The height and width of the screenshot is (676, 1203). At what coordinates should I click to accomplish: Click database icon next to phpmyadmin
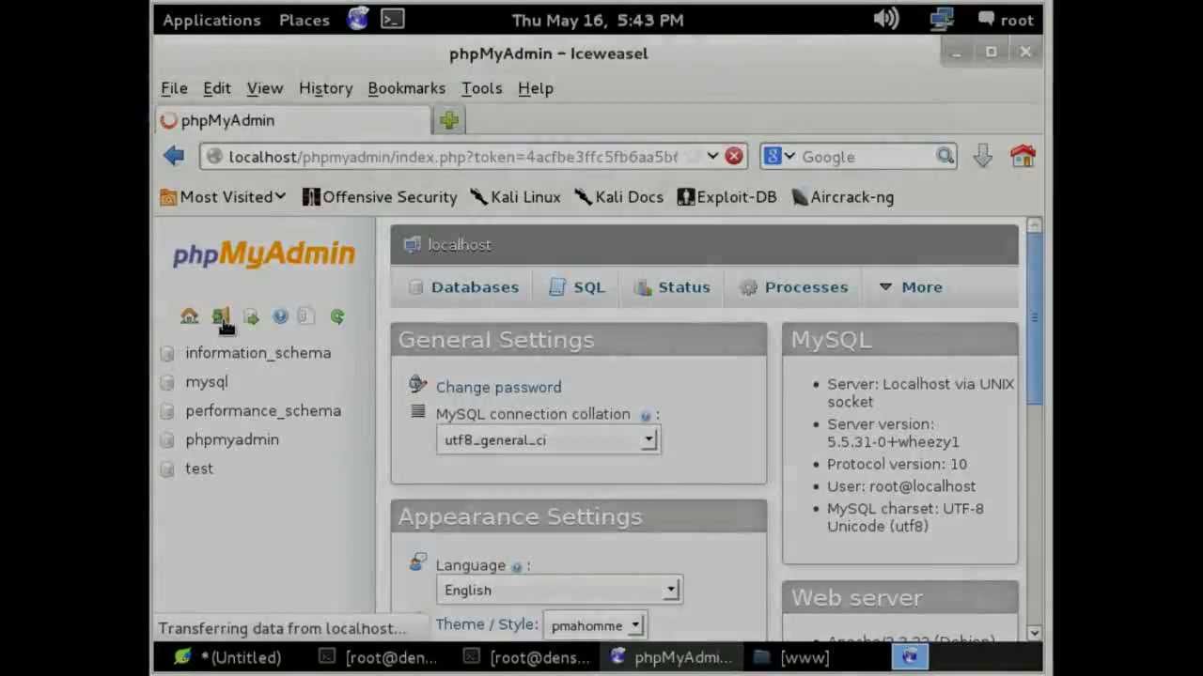(x=167, y=439)
